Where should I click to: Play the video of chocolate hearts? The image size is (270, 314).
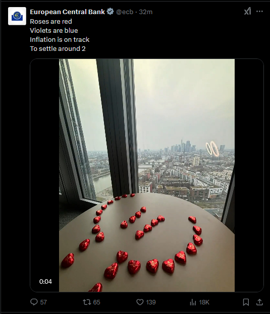(x=147, y=175)
